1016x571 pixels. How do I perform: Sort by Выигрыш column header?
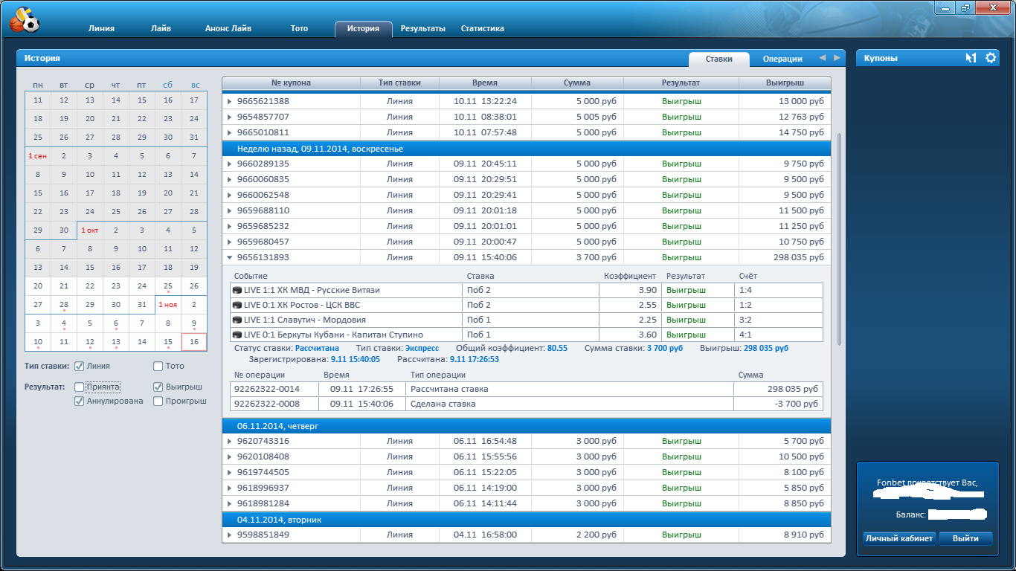(x=785, y=83)
